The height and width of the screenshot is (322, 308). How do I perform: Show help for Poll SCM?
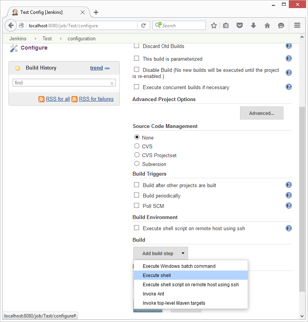(x=289, y=206)
